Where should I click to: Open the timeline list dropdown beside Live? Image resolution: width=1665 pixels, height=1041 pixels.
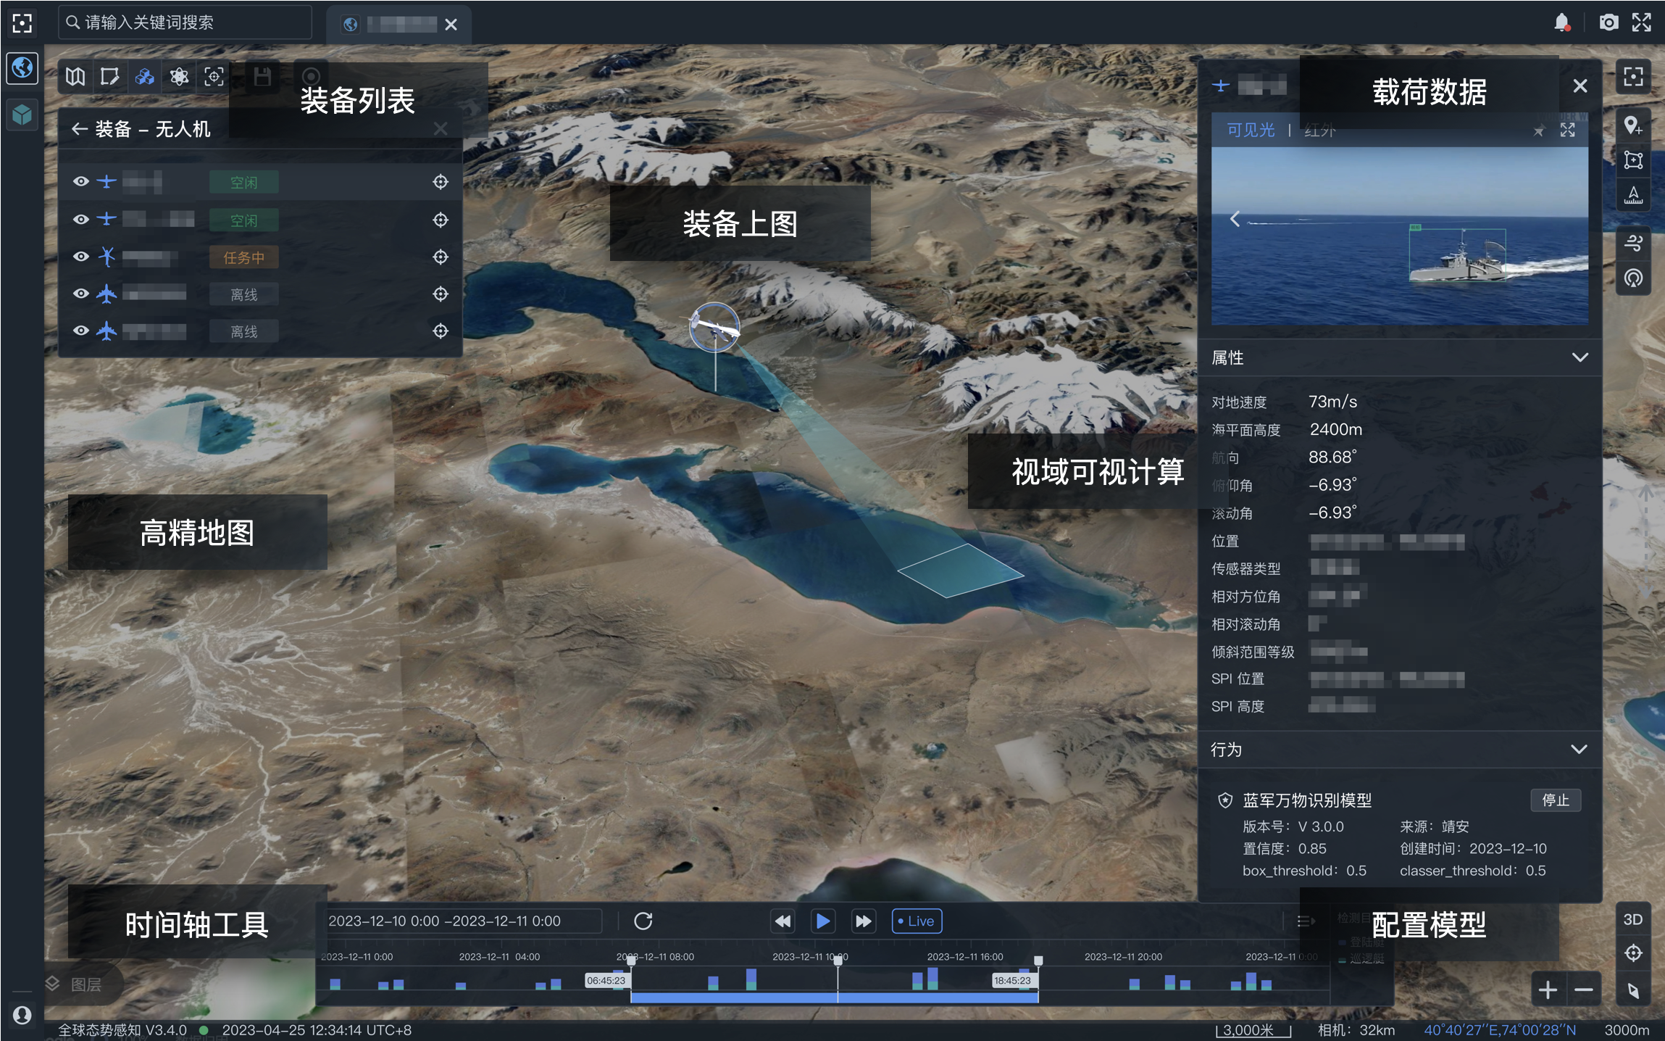click(1305, 921)
